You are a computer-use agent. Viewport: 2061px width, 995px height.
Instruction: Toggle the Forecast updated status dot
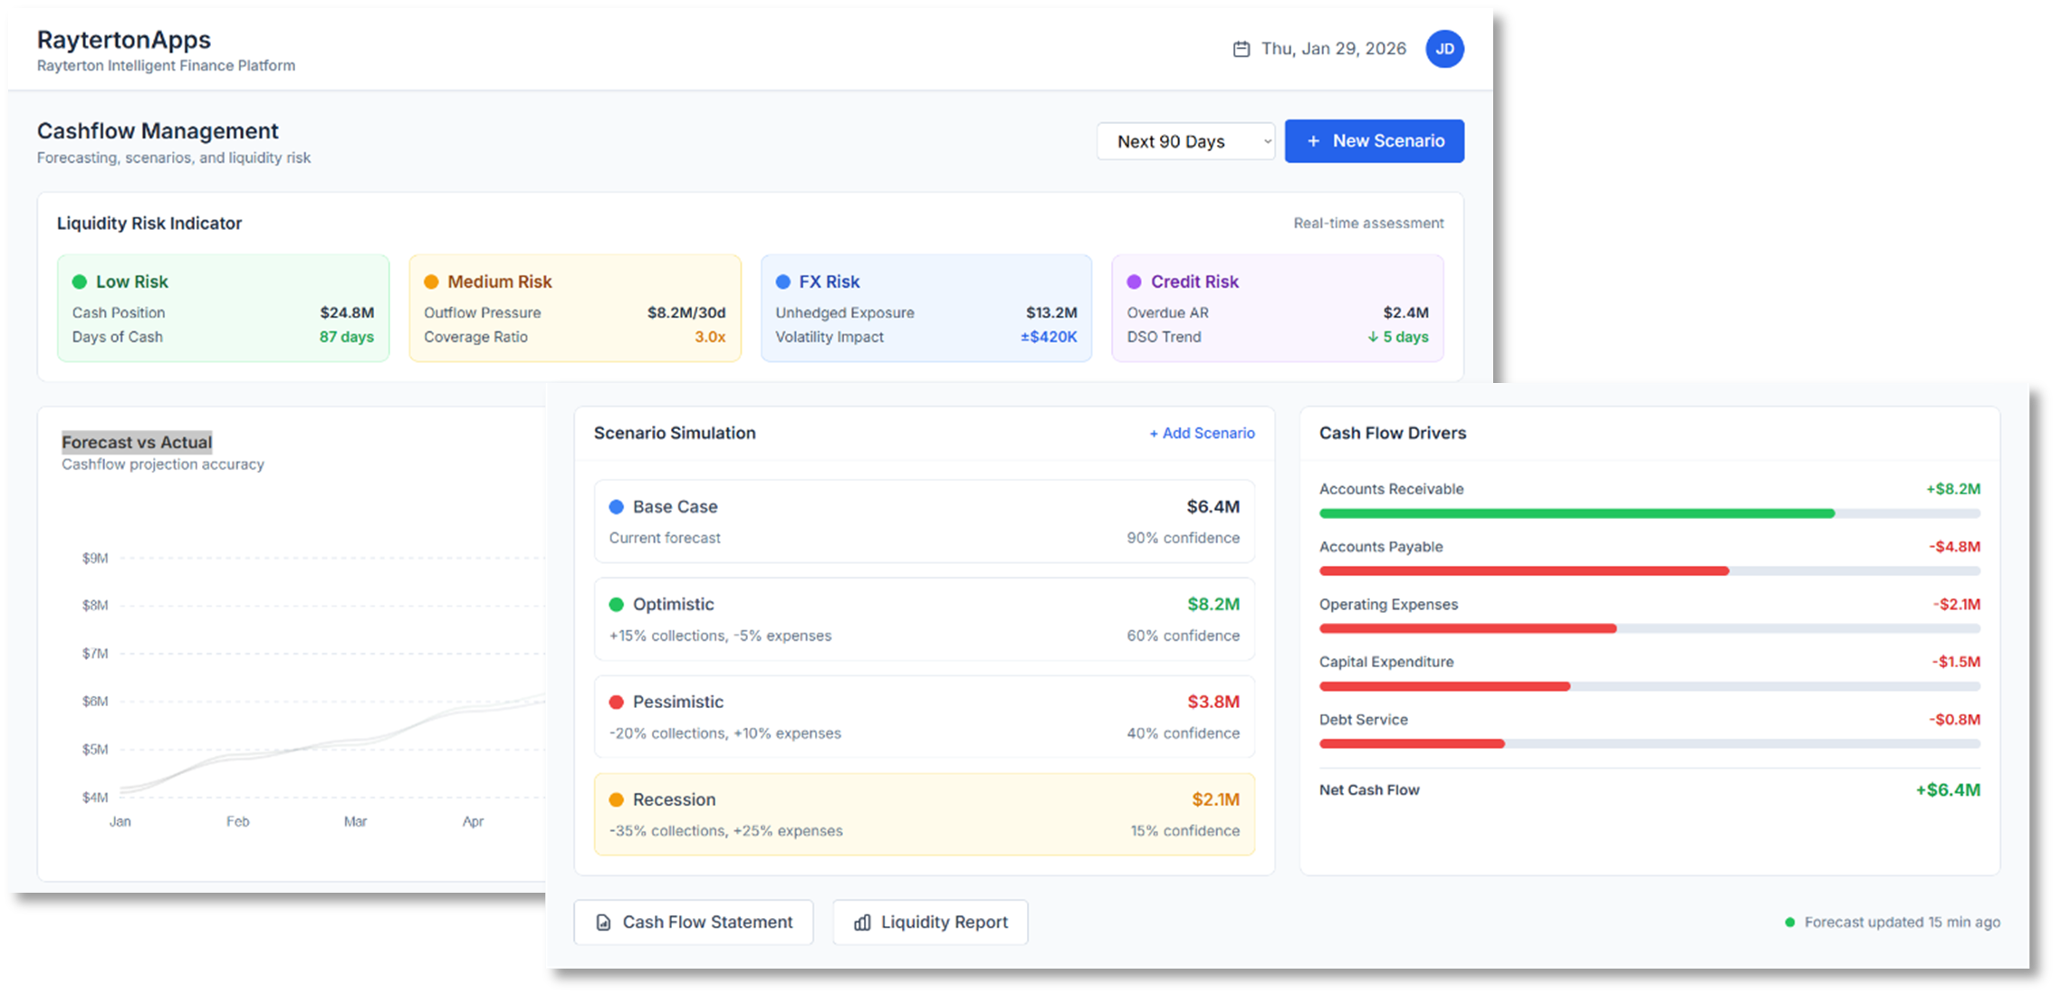1789,922
